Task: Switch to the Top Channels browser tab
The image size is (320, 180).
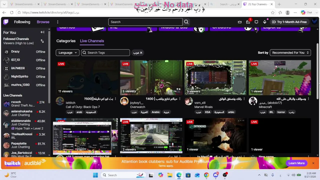Action: [257, 4]
